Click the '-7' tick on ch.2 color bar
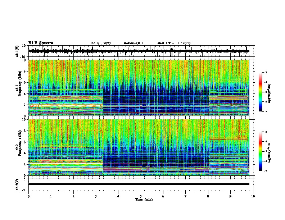285x220 pixels. 265,171
